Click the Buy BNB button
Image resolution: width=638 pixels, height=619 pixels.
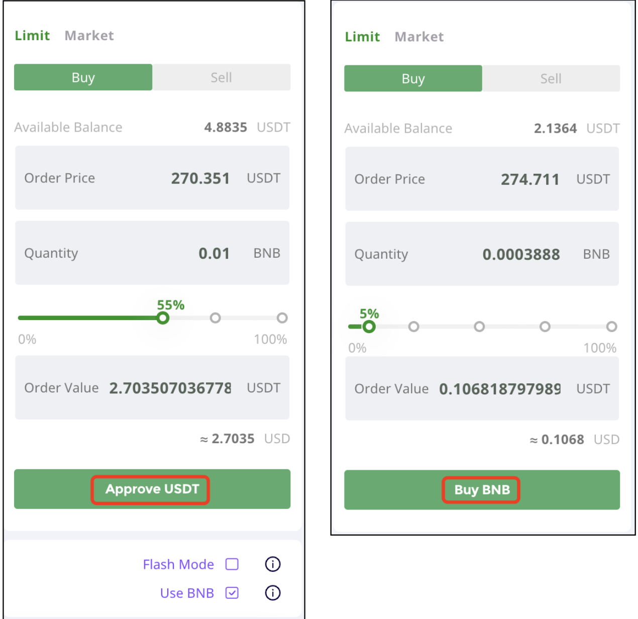(x=482, y=490)
